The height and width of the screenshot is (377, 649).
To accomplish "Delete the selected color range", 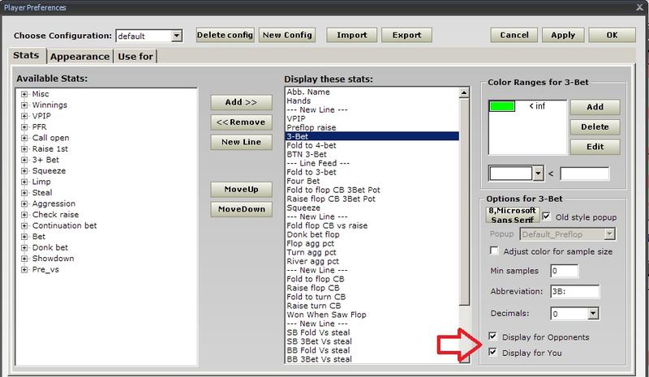I will (x=595, y=127).
